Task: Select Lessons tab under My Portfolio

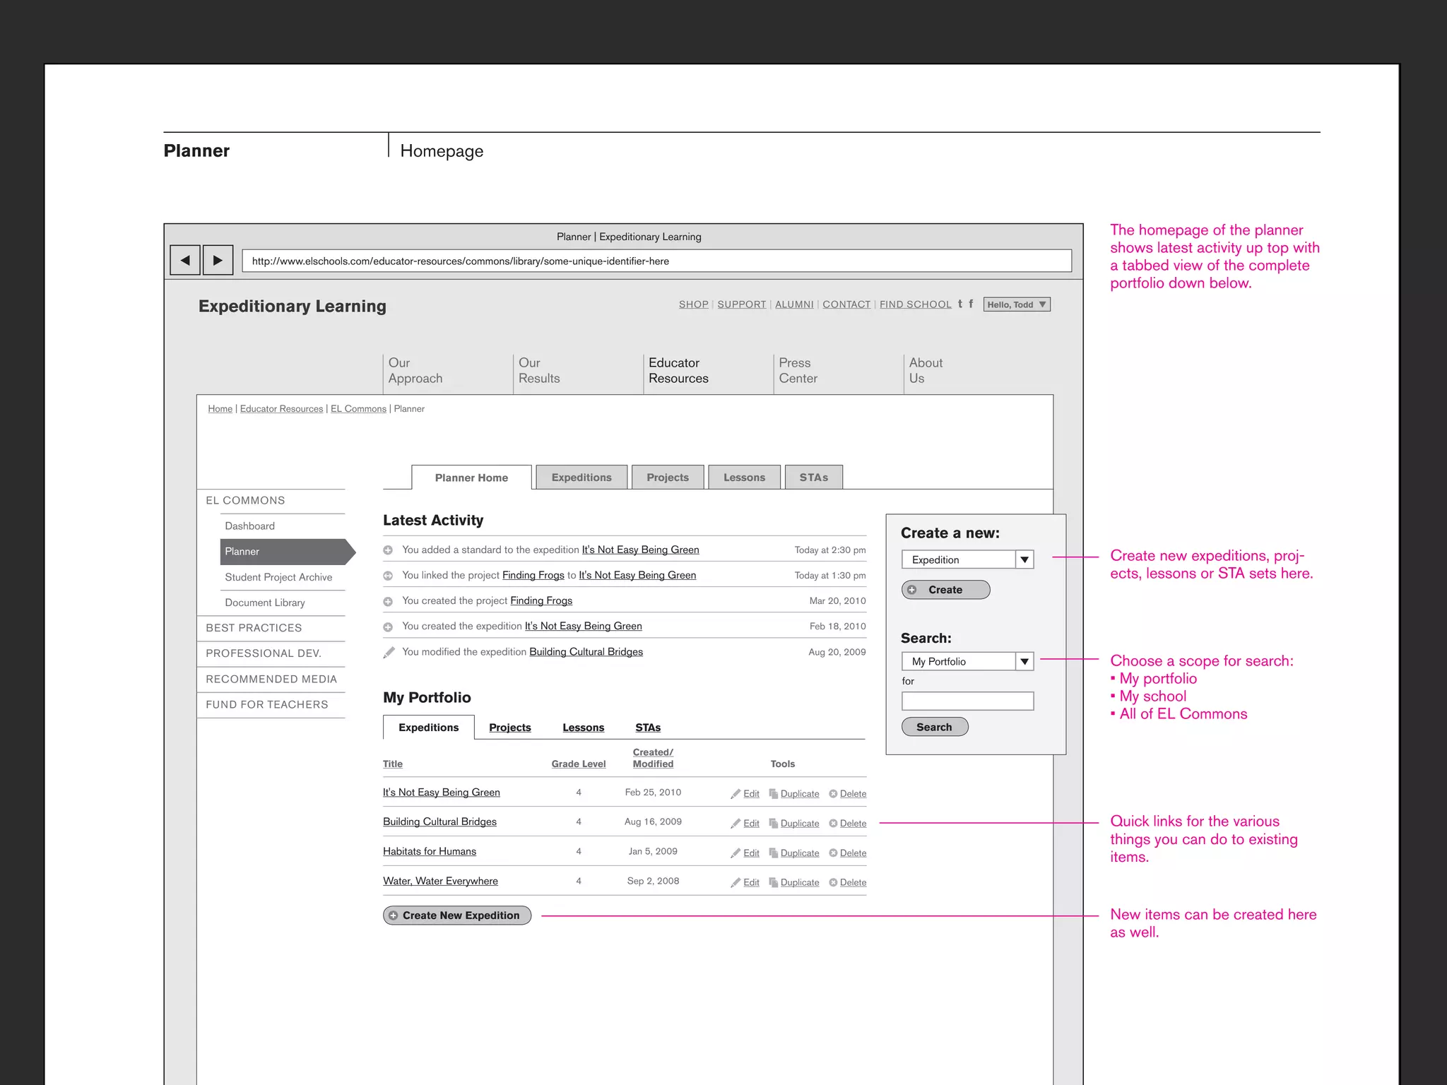Action: coord(583,728)
